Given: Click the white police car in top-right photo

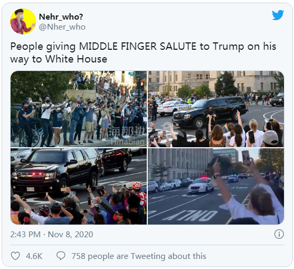Looking at the screenshot, I should pyautogui.click(x=173, y=107).
